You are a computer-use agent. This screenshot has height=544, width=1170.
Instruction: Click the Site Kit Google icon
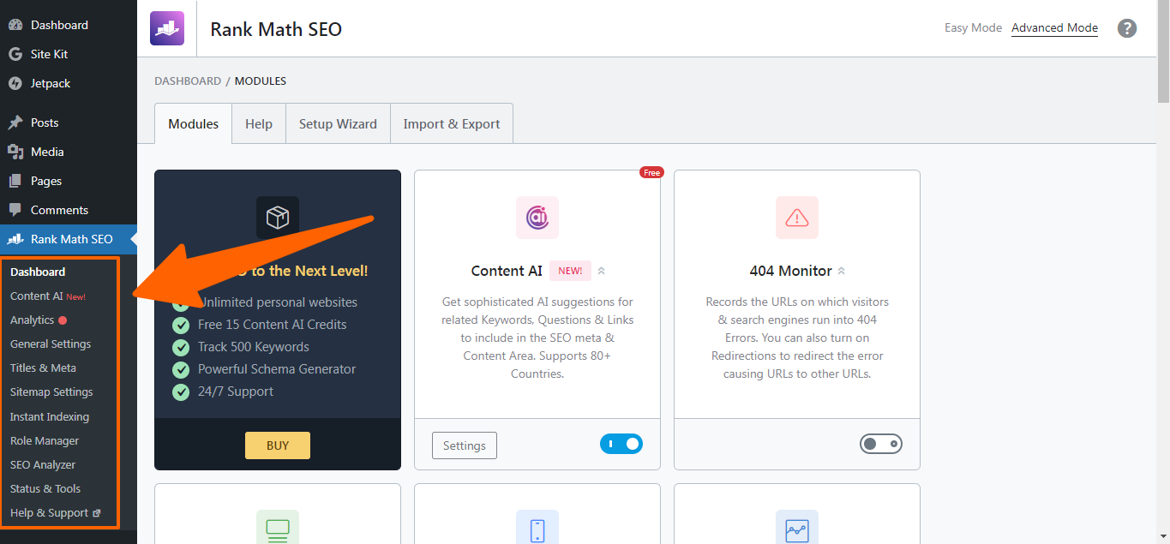[x=15, y=54]
